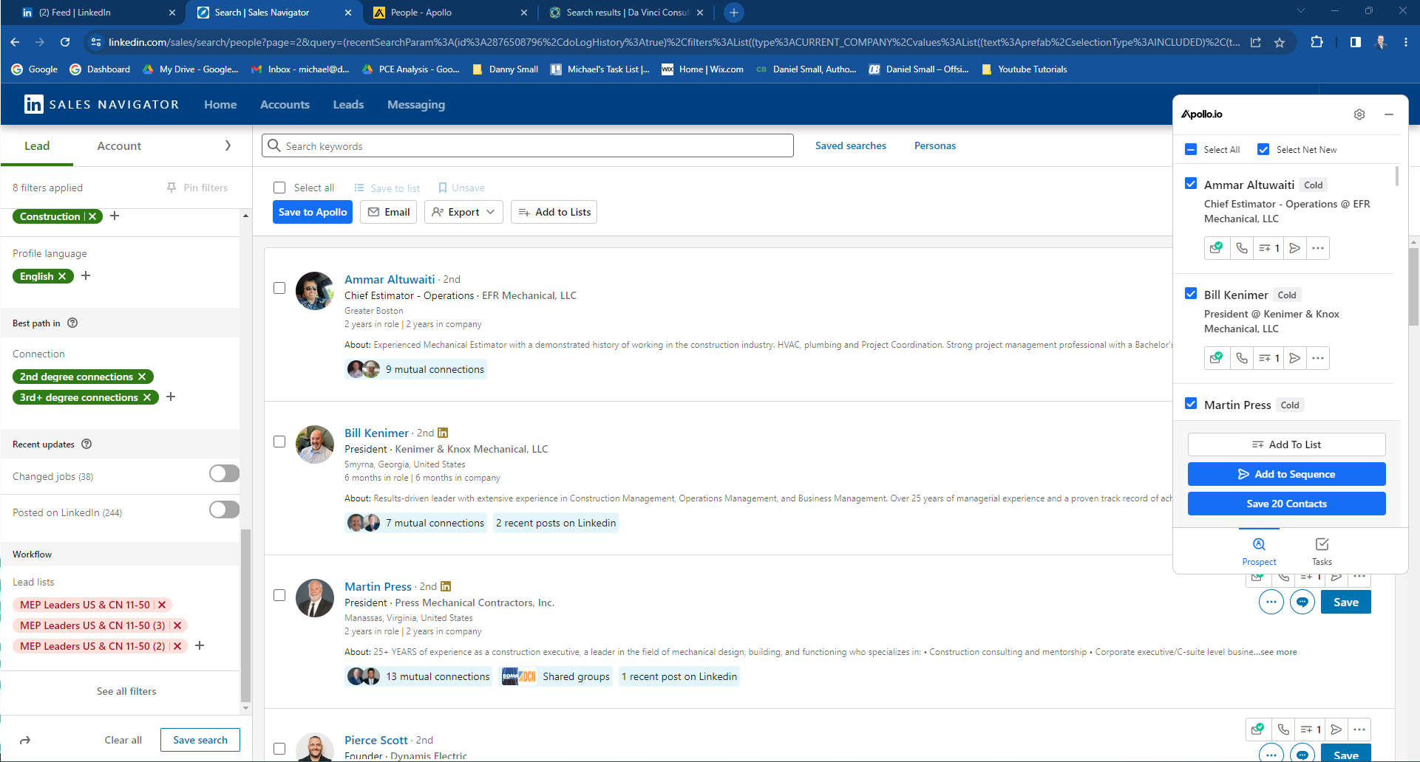This screenshot has width=1420, height=762.
Task: Click the more actions circle for Martin Press
Action: click(x=1271, y=603)
